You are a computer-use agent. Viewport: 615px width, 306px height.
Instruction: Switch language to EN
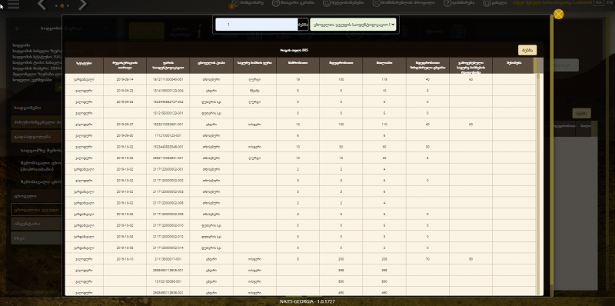pyautogui.click(x=609, y=2)
